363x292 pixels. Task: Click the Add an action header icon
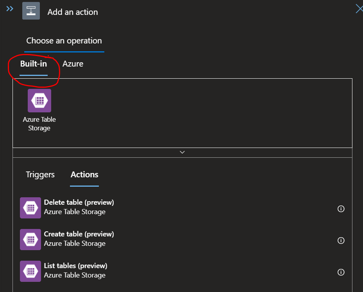click(31, 11)
